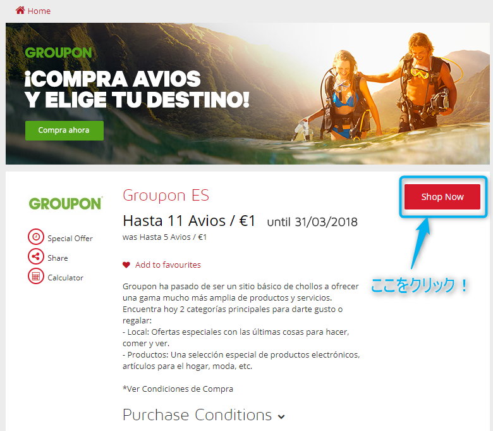Click the red heart favourites icon
This screenshot has height=431, width=493.
[126, 265]
